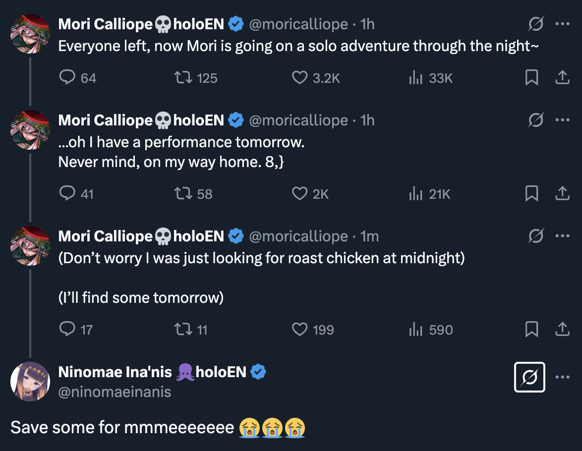The height and width of the screenshot is (451, 582).
Task: Open more options on first tweet
Action: 562,23
